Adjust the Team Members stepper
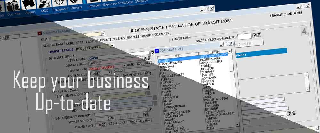Image resolution: width=320 pixels, height=133 pixels. pyautogui.click(x=151, y=73)
